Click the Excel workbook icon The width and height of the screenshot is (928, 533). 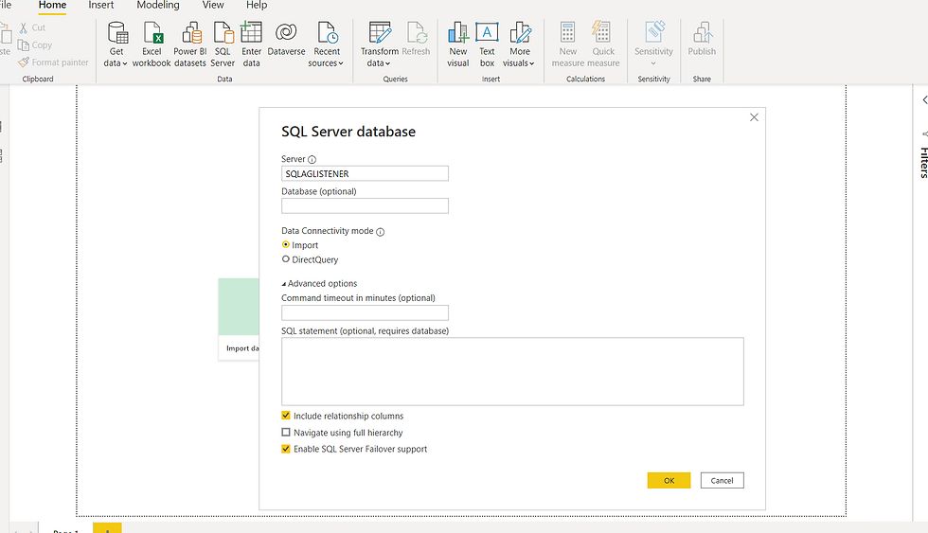coord(152,44)
